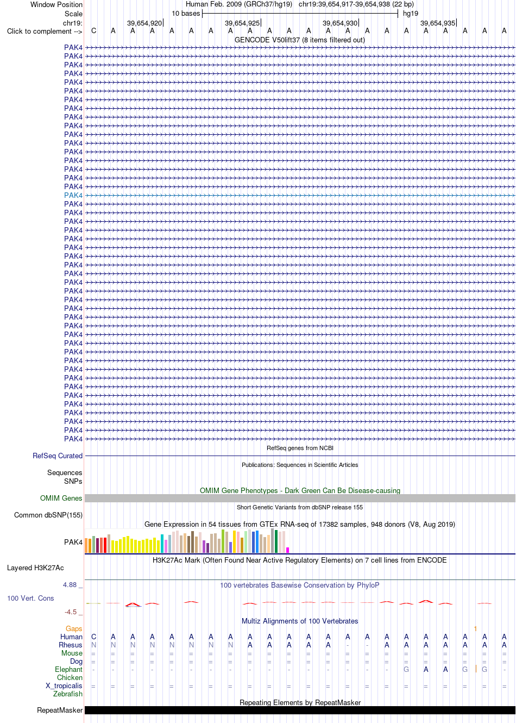
Task: Click the Common dbSNP(155) label
Action: 48,515
